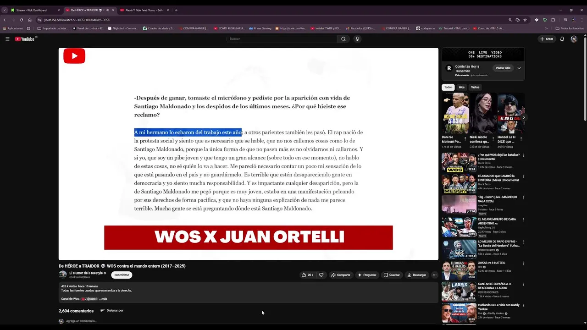Open the Cuadro de alerta bookmark
This screenshot has width=587, height=330.
(x=158, y=28)
